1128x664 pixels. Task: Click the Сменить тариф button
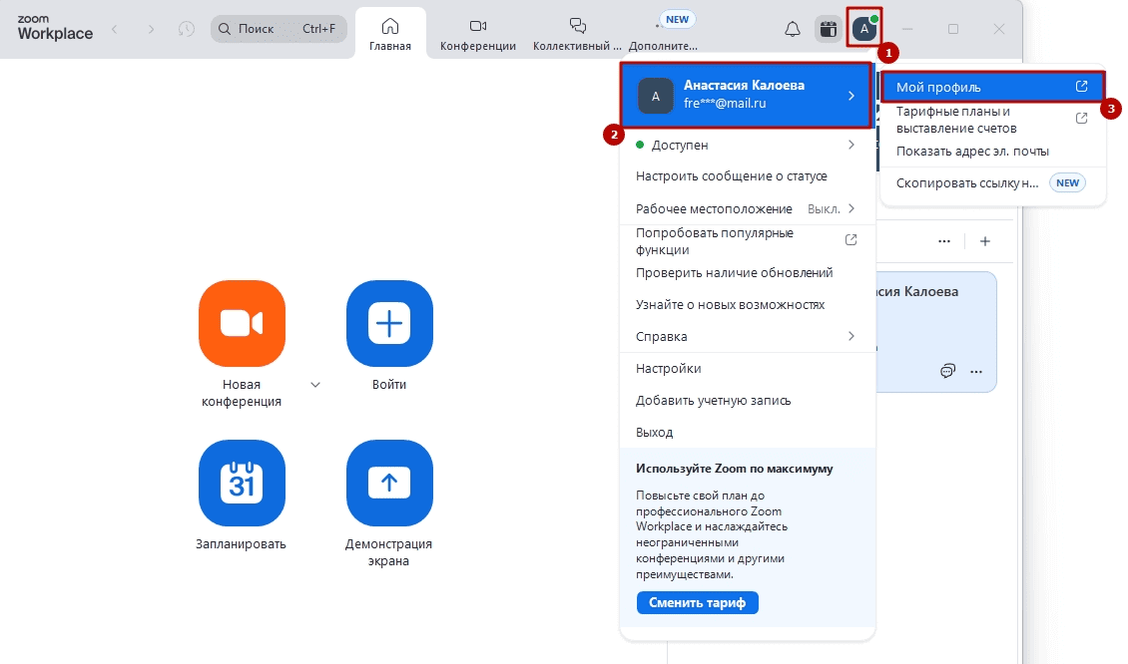697,602
